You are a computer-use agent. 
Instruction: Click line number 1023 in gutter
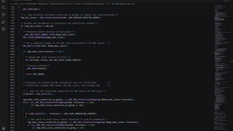tap(12, 94)
